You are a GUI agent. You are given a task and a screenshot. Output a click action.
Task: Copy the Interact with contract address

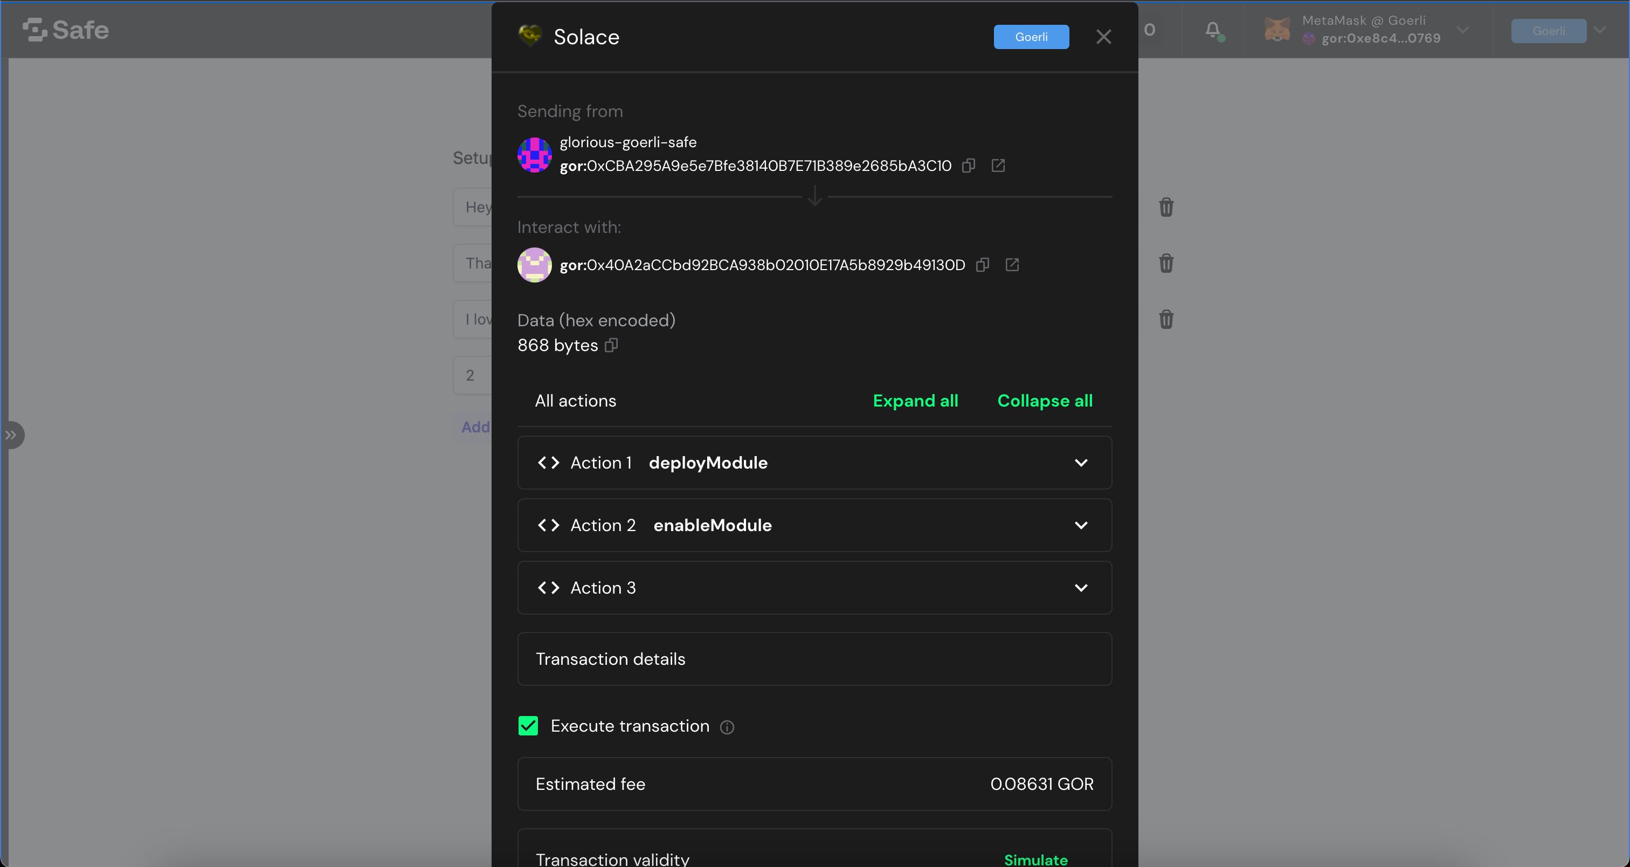[x=983, y=265]
